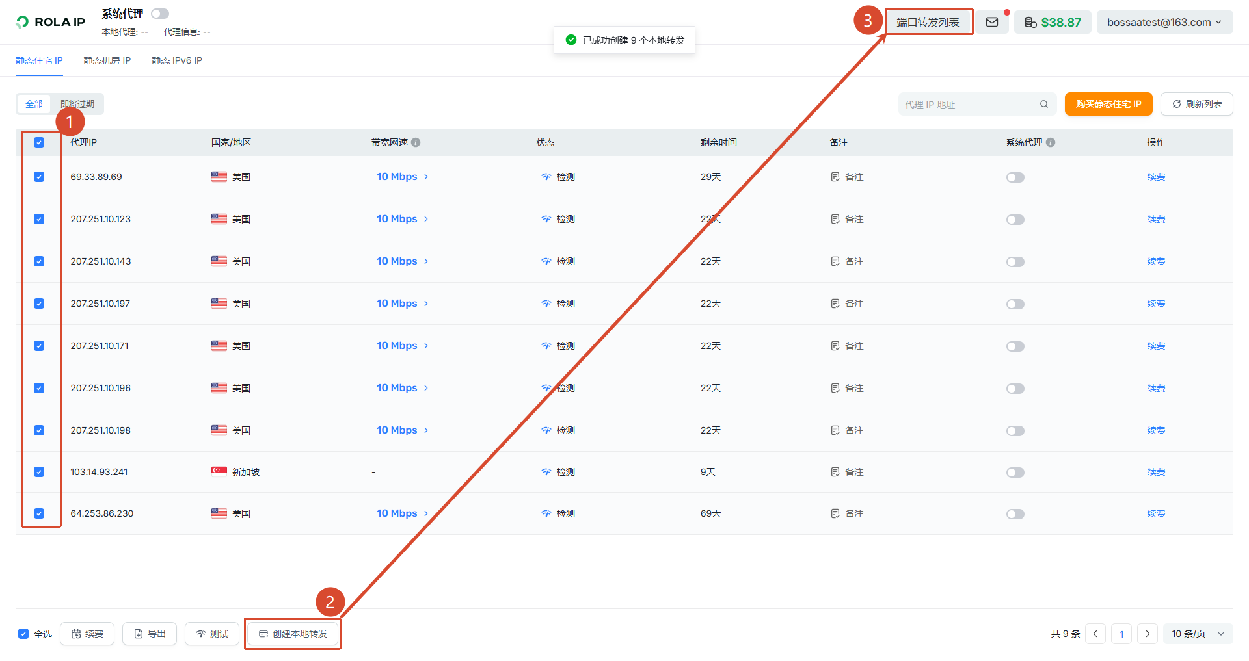1249x661 pixels.
Task: Edit note for 69.33.89.69
Action: pos(847,177)
